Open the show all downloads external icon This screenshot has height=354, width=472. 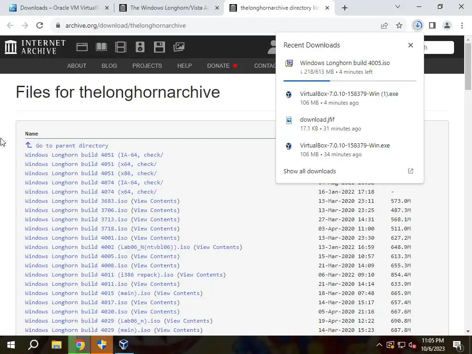pos(411,171)
